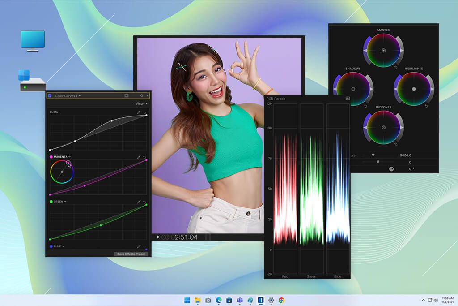This screenshot has height=306, width=458.
Task: Reset the Master color wheel
Action: pyautogui.click(x=396, y=66)
